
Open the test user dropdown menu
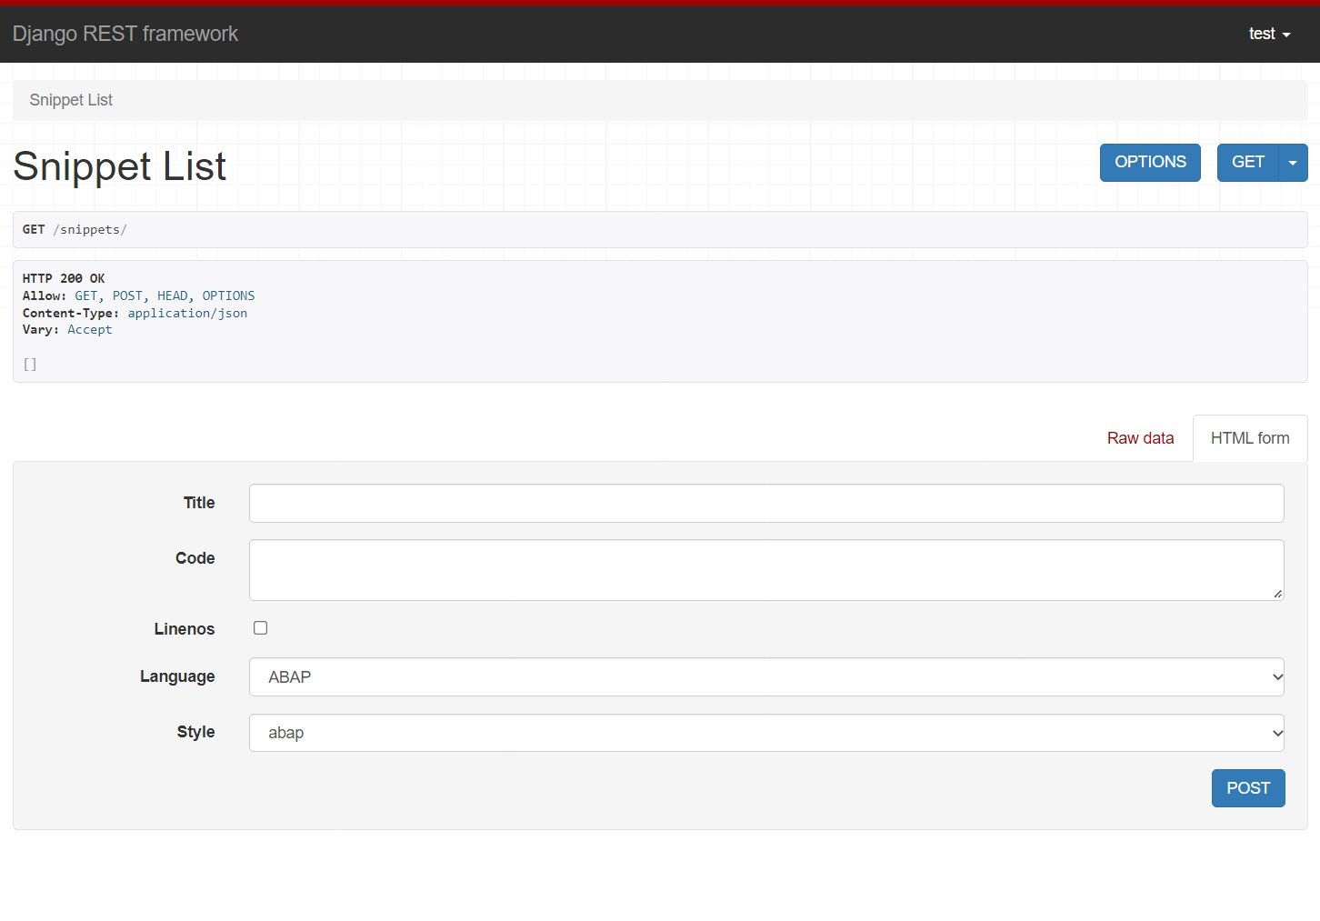click(x=1269, y=34)
